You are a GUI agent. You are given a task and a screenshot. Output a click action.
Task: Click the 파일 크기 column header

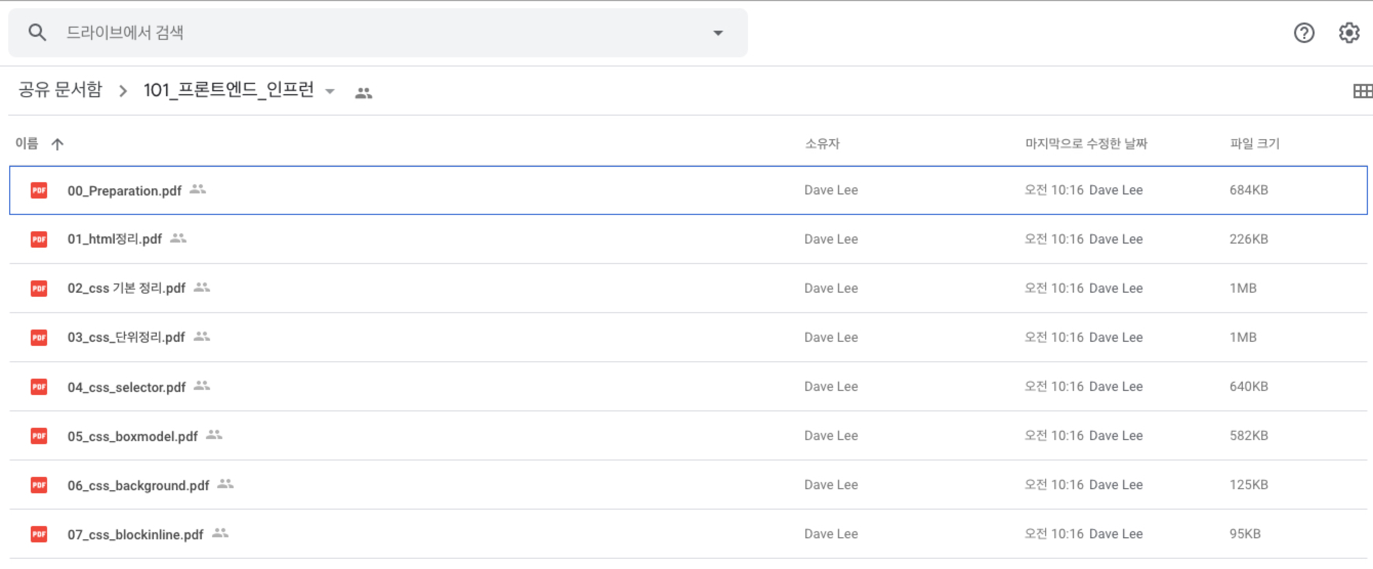coord(1254,143)
